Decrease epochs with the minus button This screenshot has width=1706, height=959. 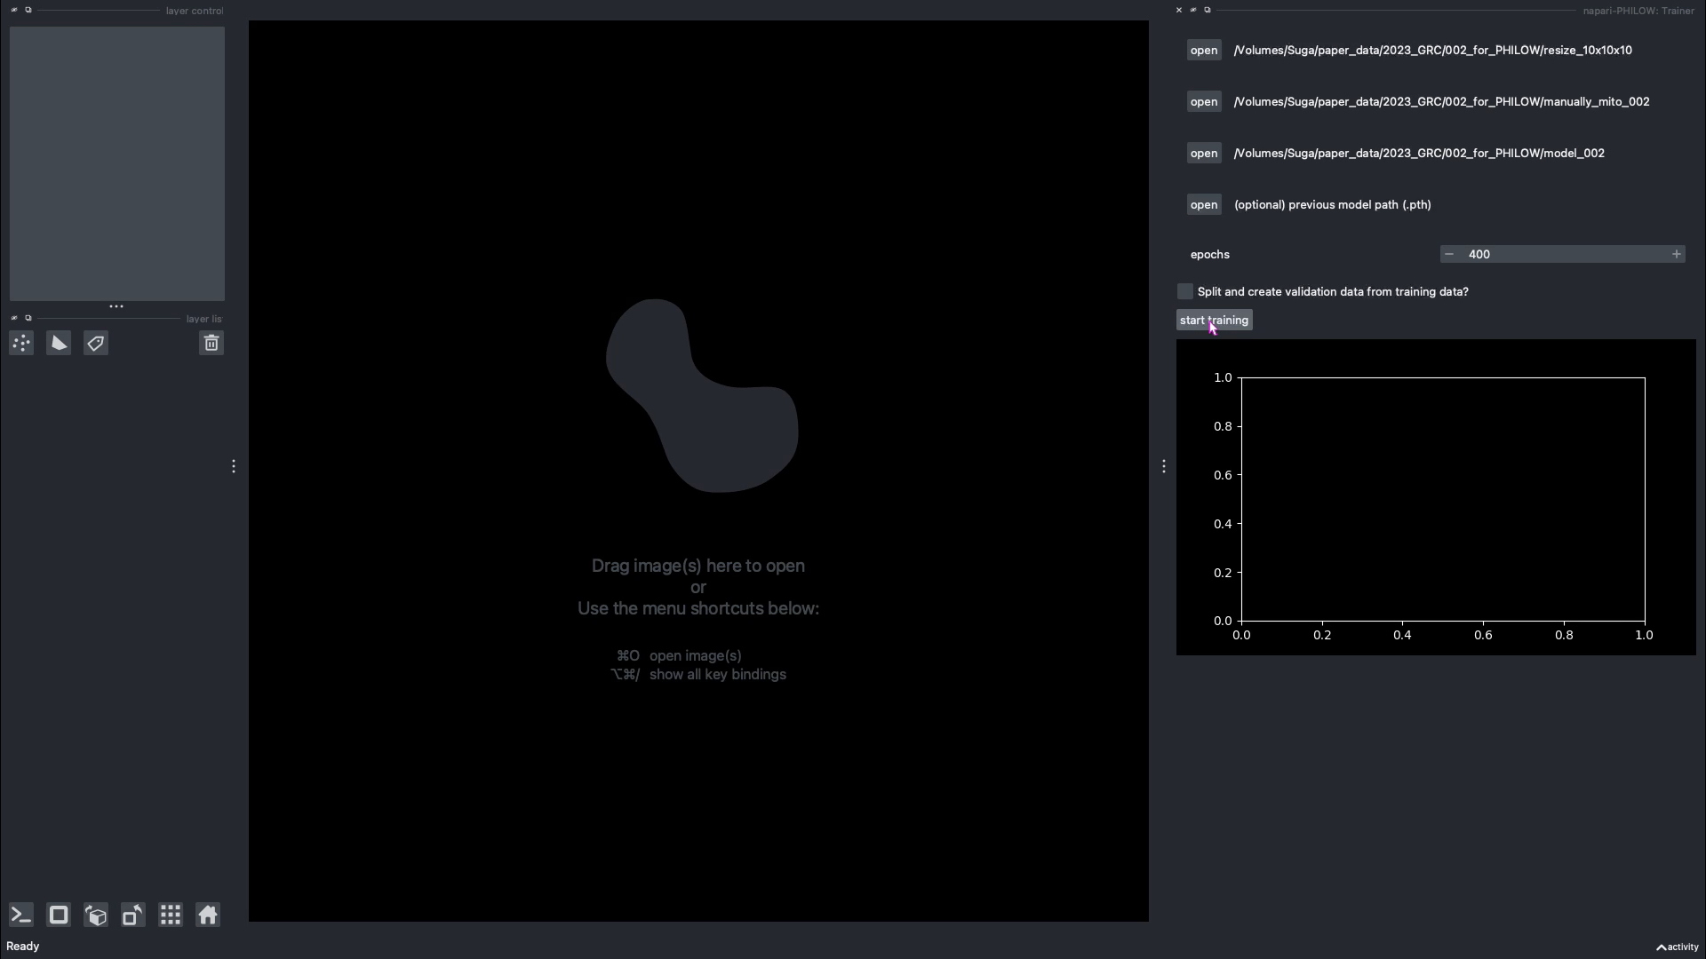click(1449, 255)
